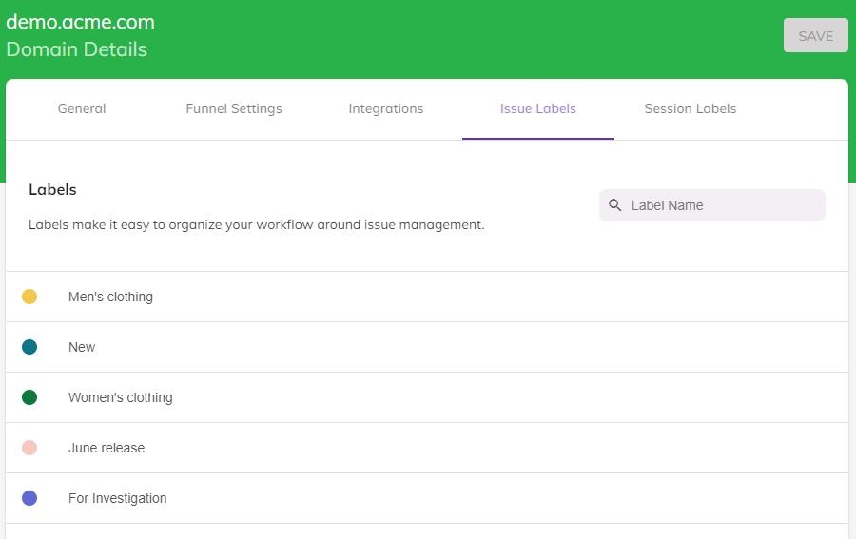Switch to Funnel Settings tab
The image size is (856, 539).
tap(234, 108)
